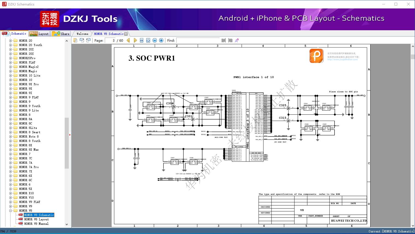Click the orange PDF editor logo on page
Image resolution: width=415 pixels, height=234 pixels.
[x=317, y=56]
